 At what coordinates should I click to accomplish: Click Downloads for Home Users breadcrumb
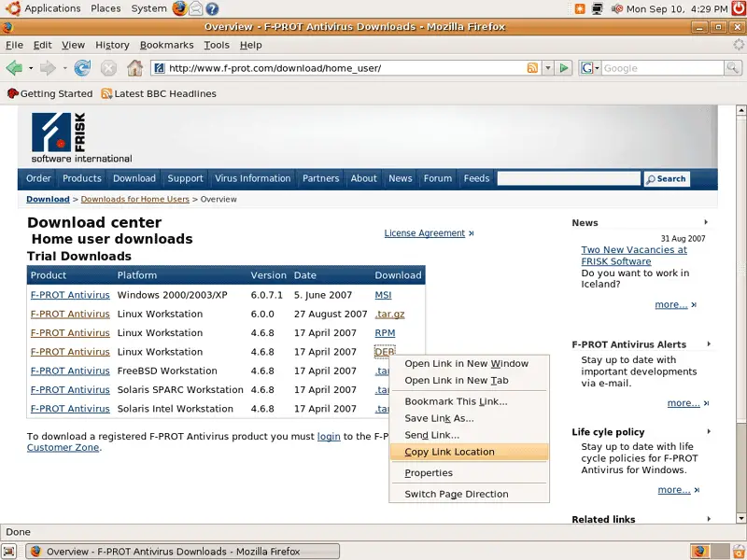[x=134, y=199]
